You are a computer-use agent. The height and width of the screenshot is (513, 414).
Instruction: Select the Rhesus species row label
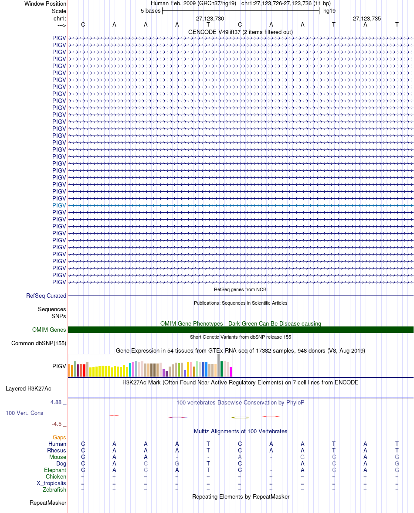click(57, 451)
